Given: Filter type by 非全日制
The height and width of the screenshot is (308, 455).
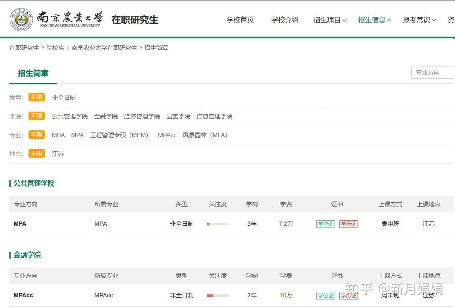Looking at the screenshot, I should tap(63, 98).
